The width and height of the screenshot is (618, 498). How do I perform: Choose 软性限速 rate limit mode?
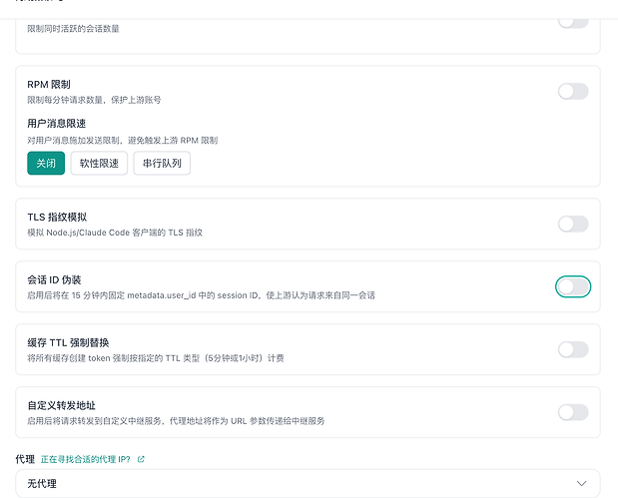point(99,163)
